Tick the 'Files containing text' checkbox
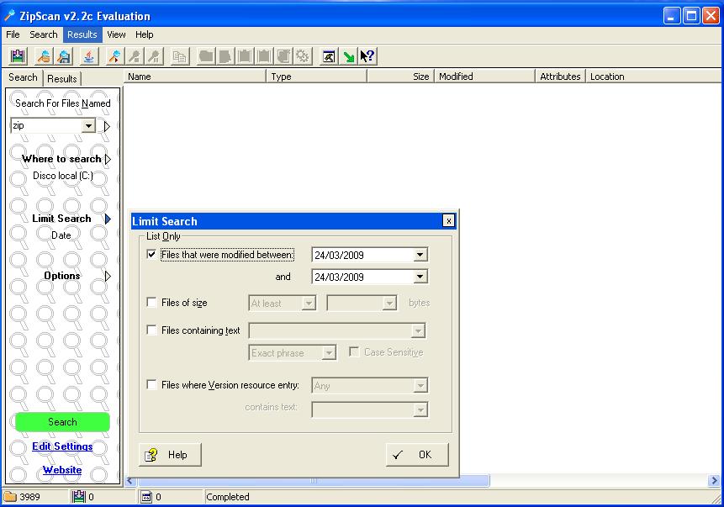Image resolution: width=724 pixels, height=507 pixels. point(151,330)
